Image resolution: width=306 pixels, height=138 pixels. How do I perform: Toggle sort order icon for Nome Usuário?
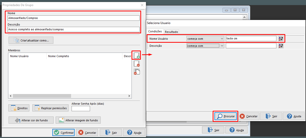click(x=281, y=39)
